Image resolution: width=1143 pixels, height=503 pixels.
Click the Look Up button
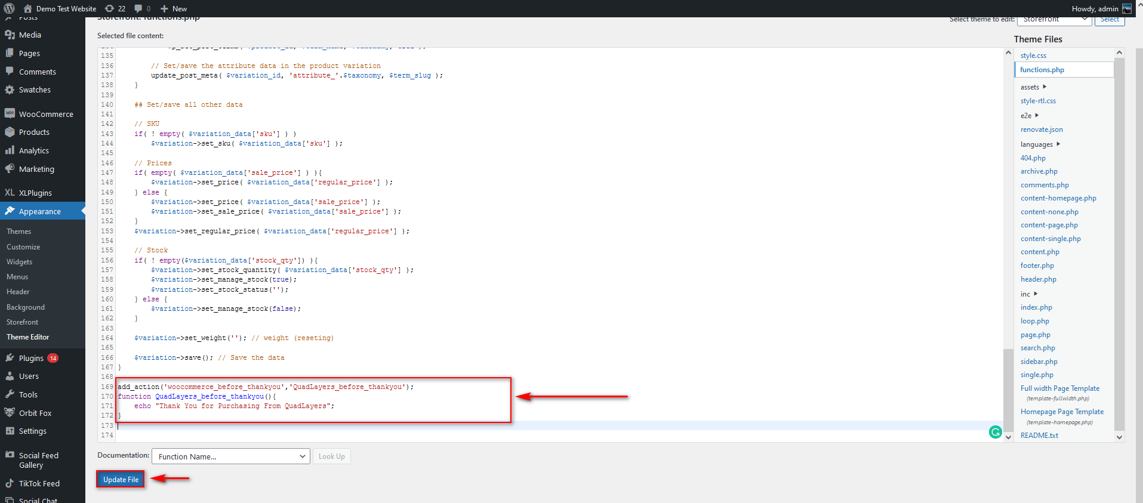331,456
